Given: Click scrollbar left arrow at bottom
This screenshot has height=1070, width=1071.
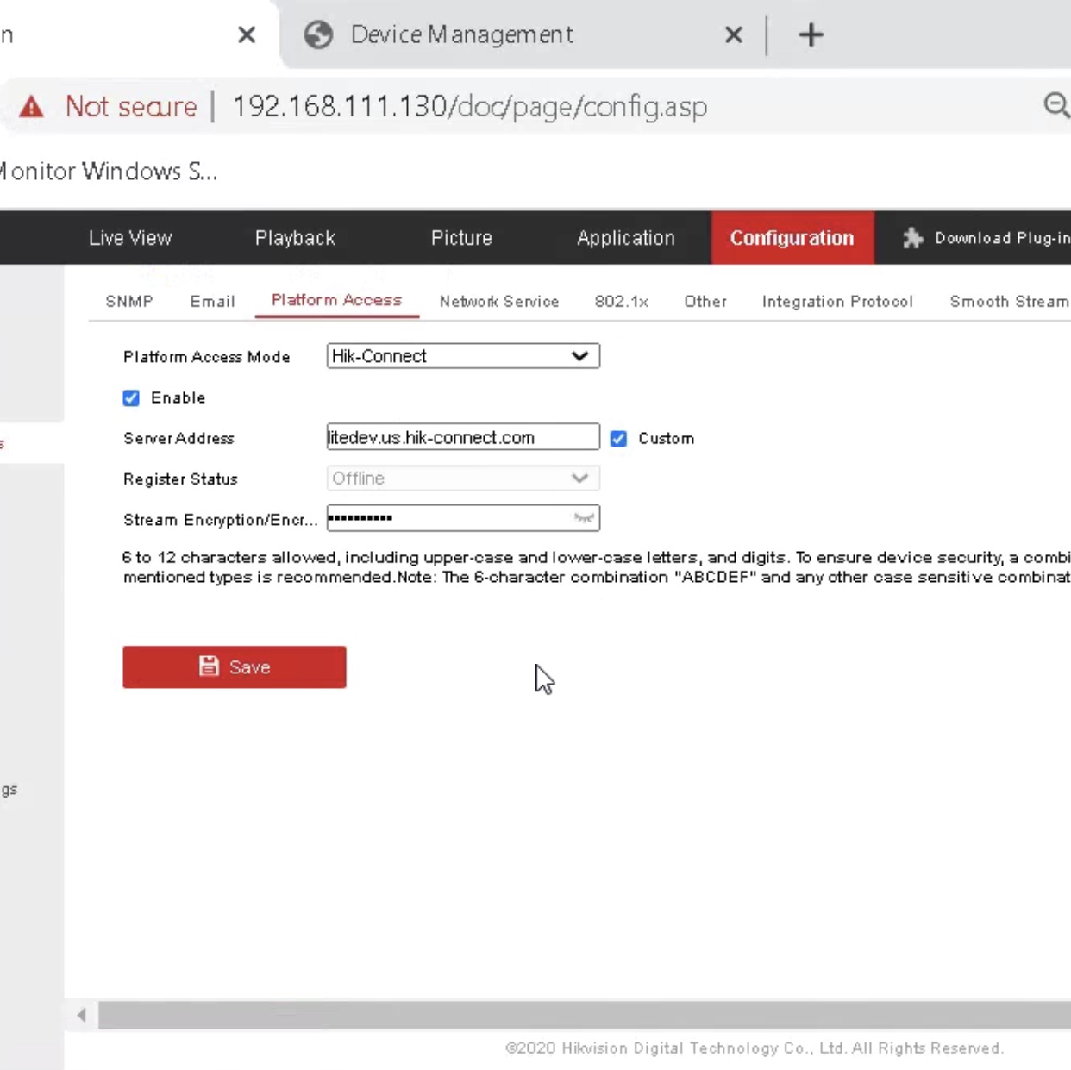Looking at the screenshot, I should coord(82,1015).
